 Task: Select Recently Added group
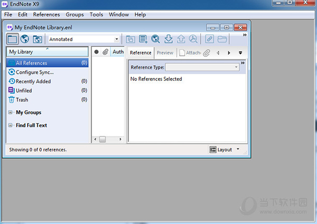48,81
